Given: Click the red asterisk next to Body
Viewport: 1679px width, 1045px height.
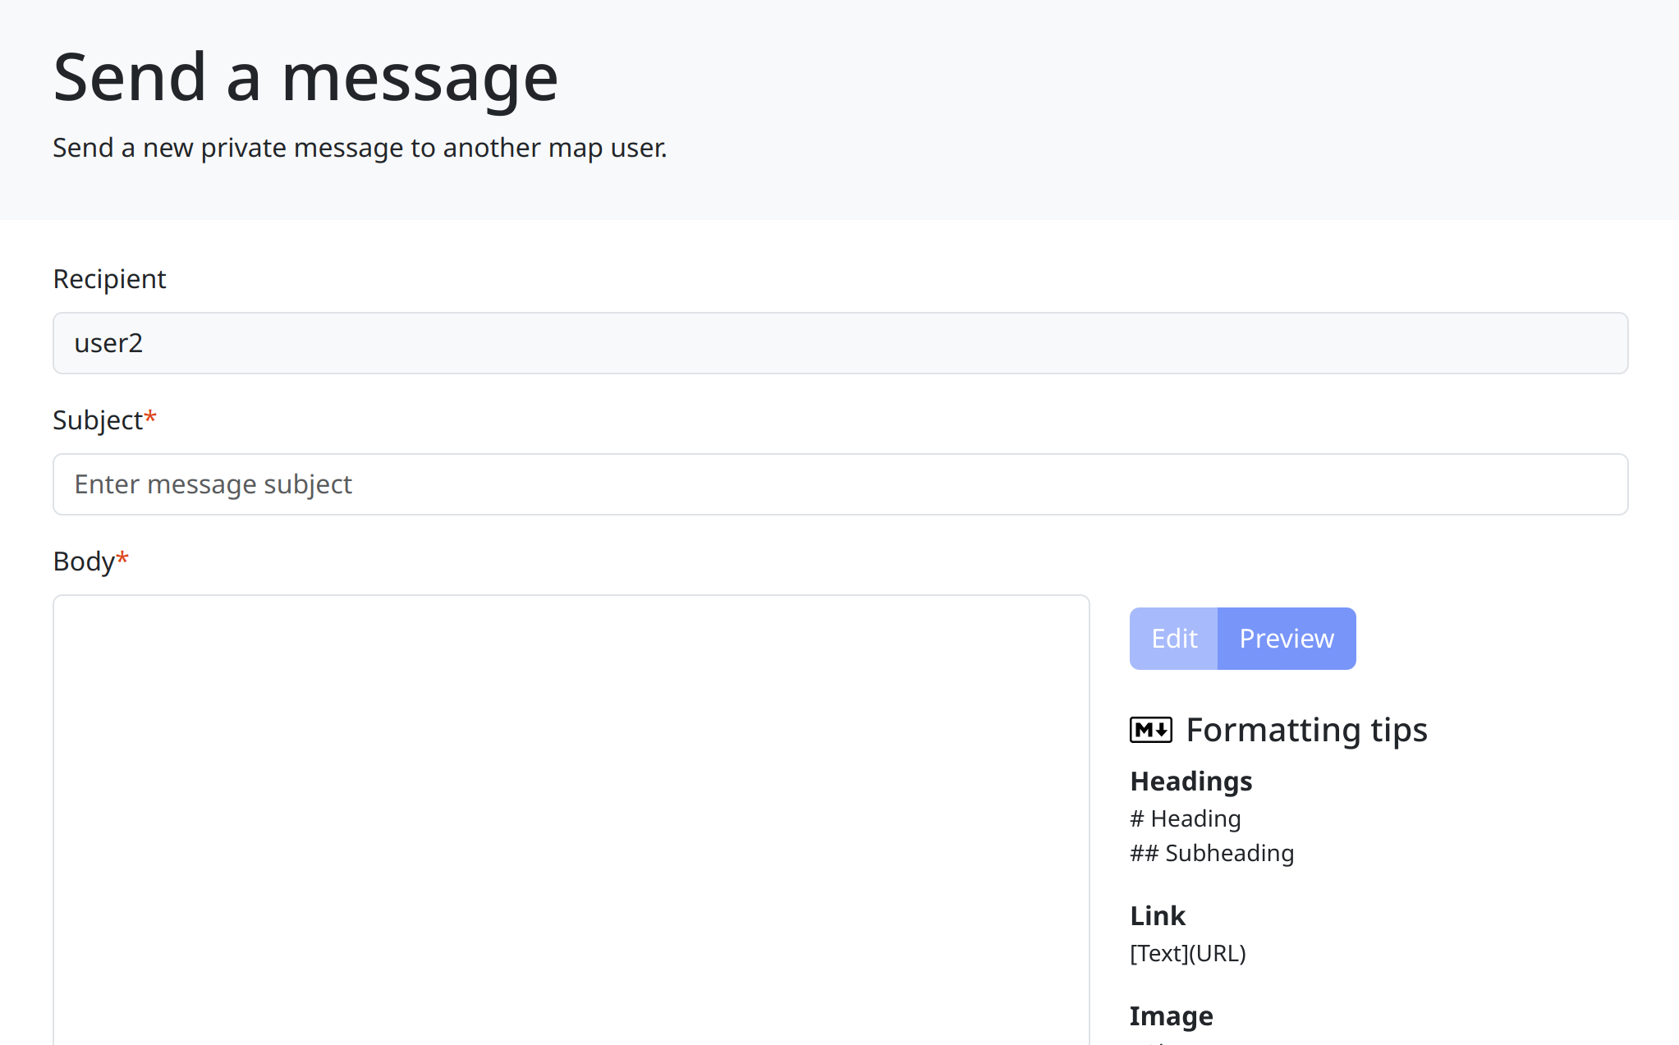Looking at the screenshot, I should click(122, 559).
